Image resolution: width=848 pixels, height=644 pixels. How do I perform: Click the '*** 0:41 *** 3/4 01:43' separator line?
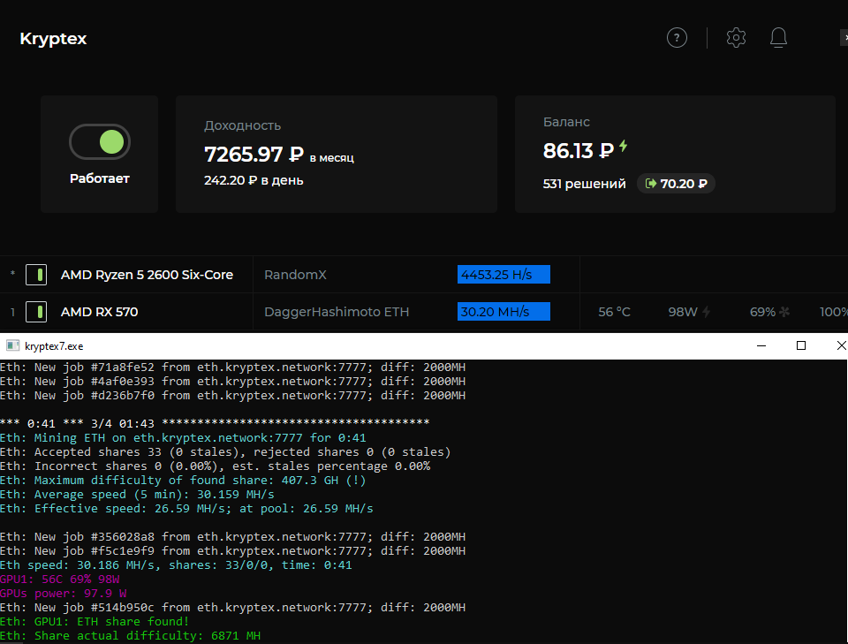pyautogui.click(x=215, y=423)
